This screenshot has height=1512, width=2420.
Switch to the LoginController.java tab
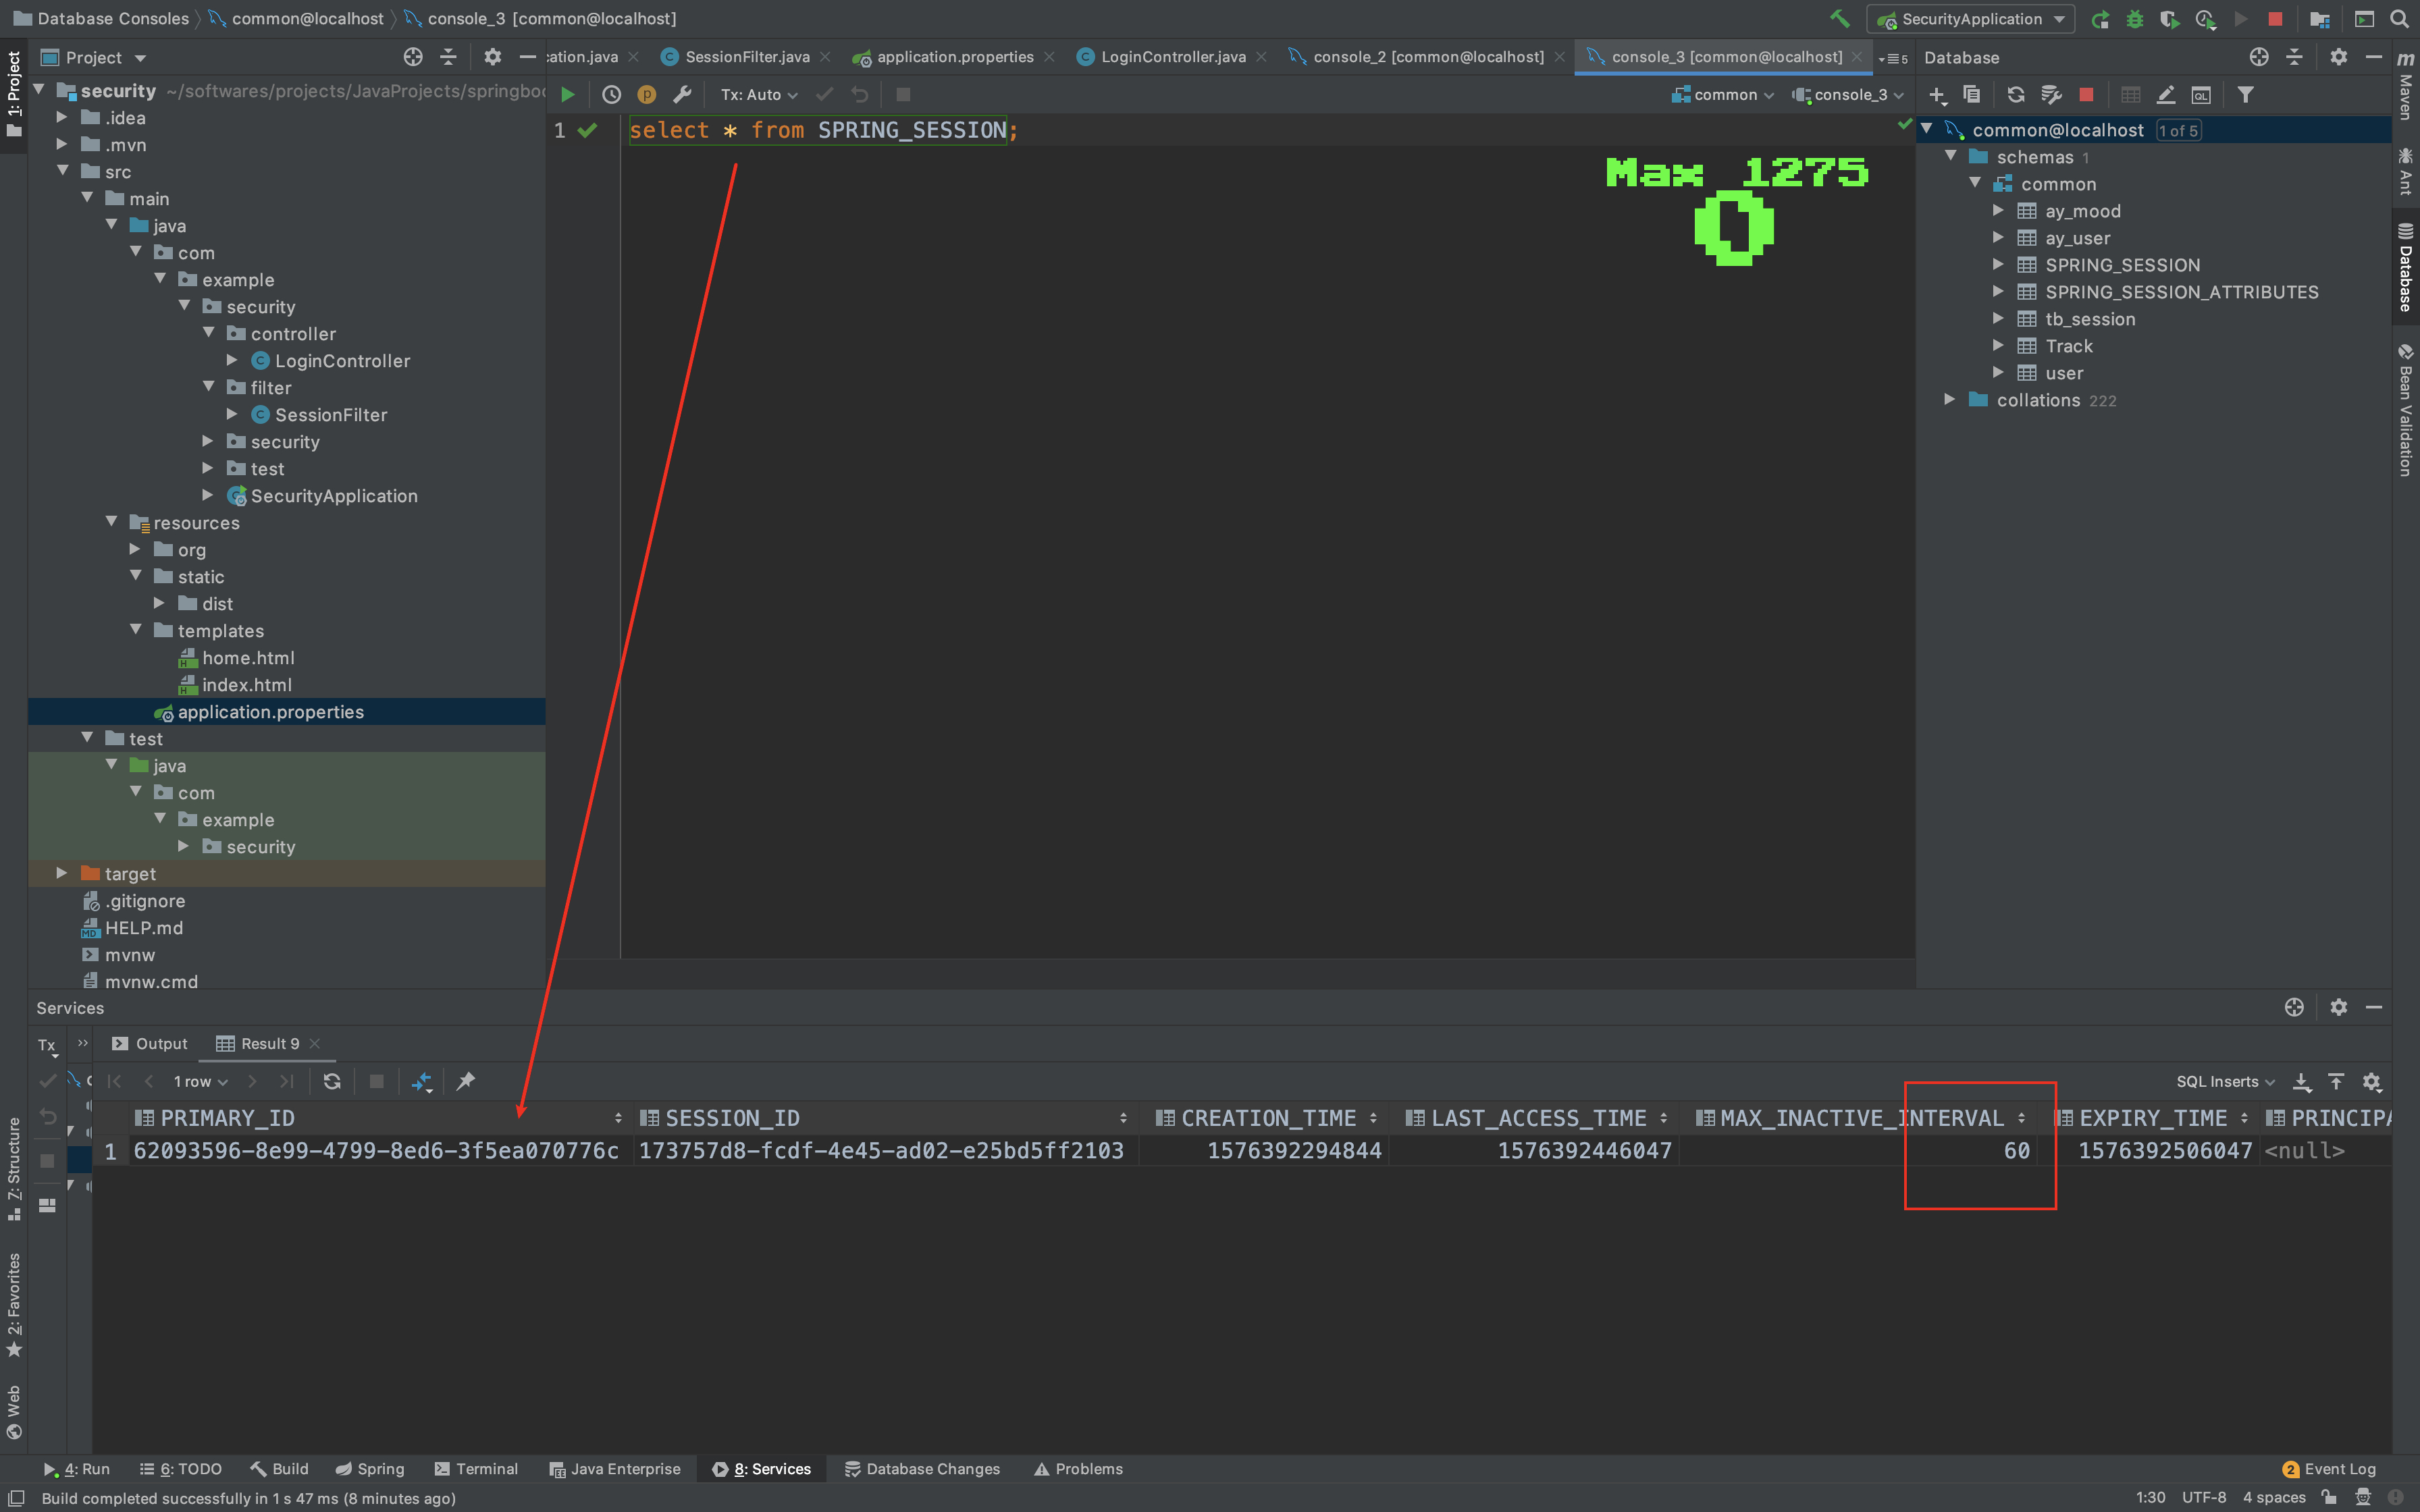pos(1172,57)
